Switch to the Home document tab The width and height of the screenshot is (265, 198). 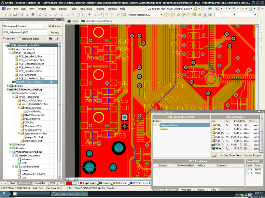[x=73, y=21]
